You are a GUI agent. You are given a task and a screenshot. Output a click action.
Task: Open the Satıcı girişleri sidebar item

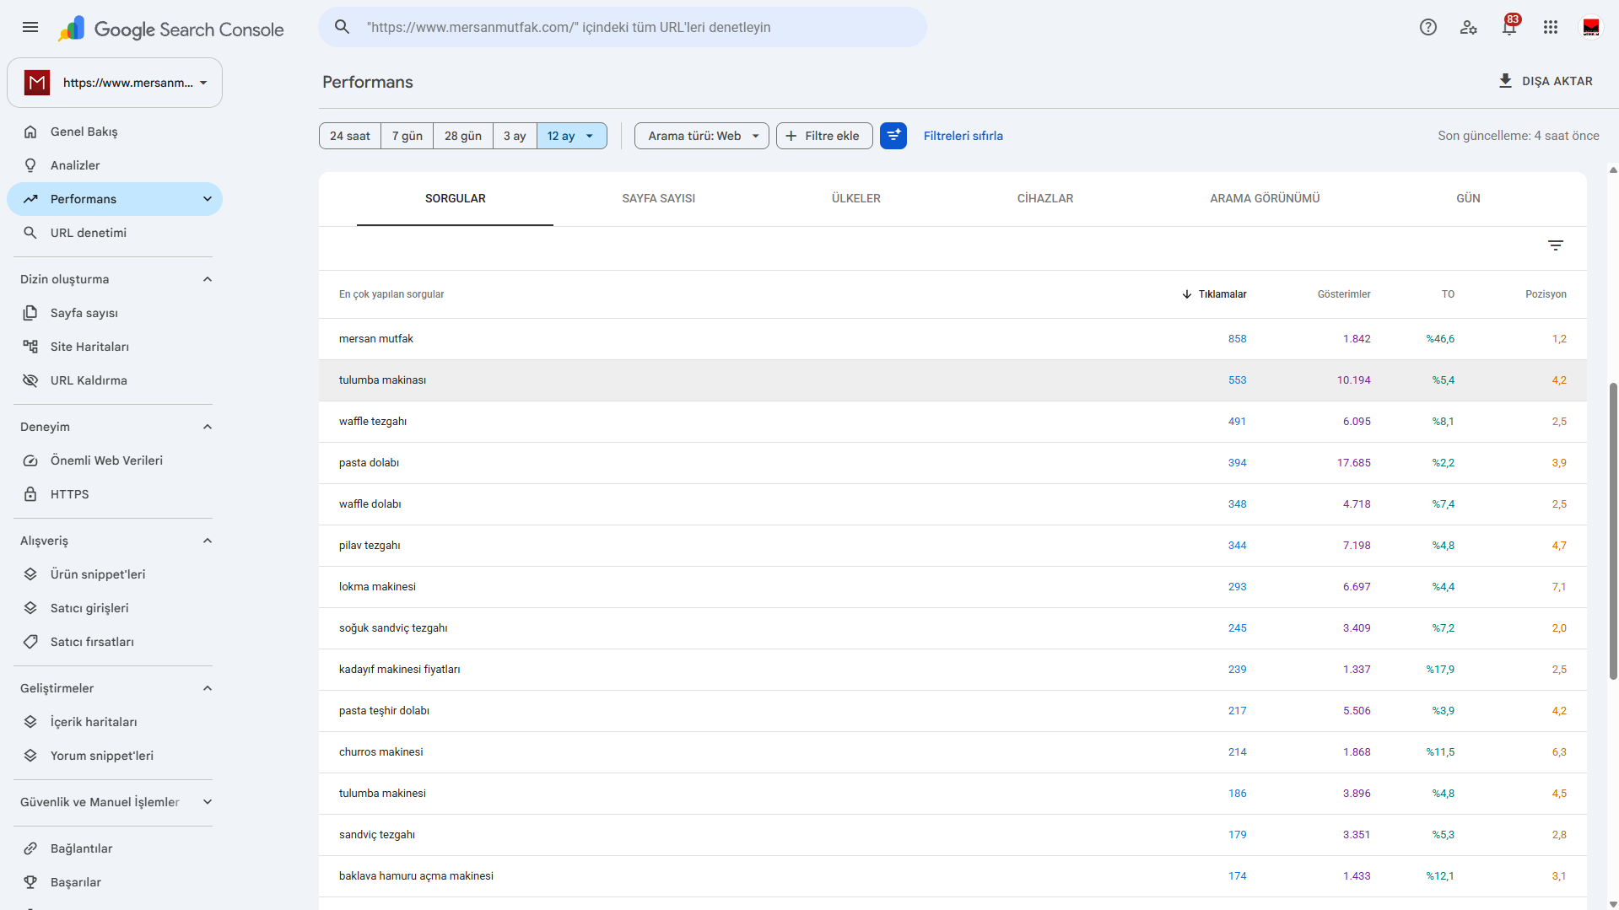click(115, 608)
